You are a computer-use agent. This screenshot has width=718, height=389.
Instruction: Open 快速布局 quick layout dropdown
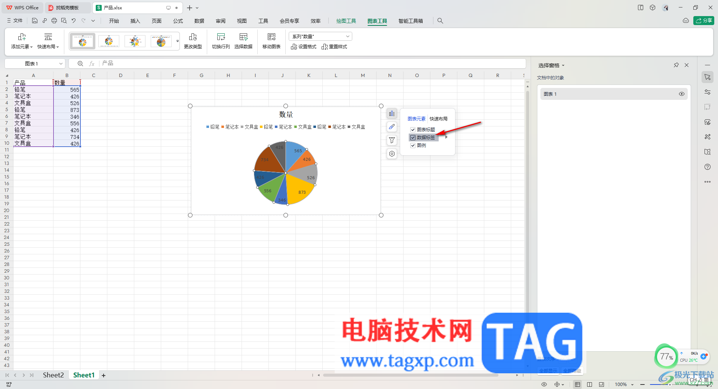click(48, 41)
